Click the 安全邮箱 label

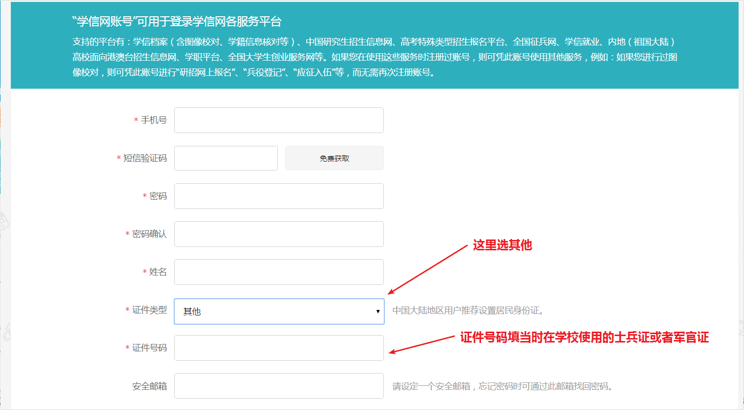tap(149, 386)
